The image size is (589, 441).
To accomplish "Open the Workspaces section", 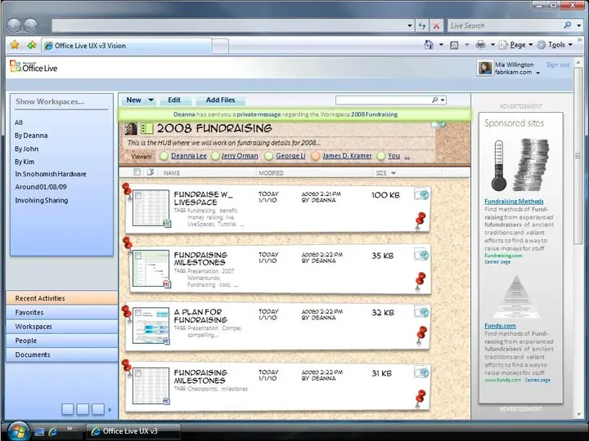I will (61, 326).
